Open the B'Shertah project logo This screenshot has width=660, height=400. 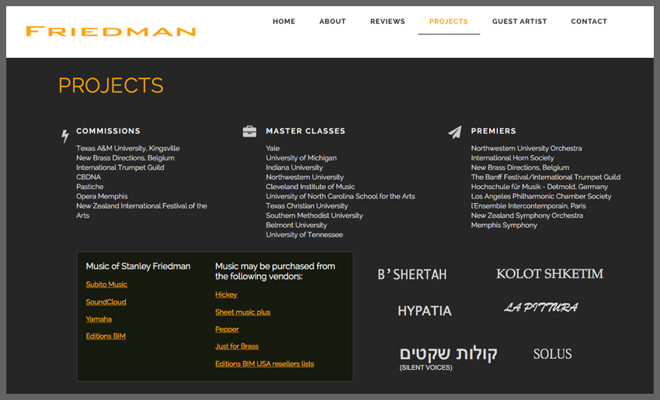pos(412,274)
